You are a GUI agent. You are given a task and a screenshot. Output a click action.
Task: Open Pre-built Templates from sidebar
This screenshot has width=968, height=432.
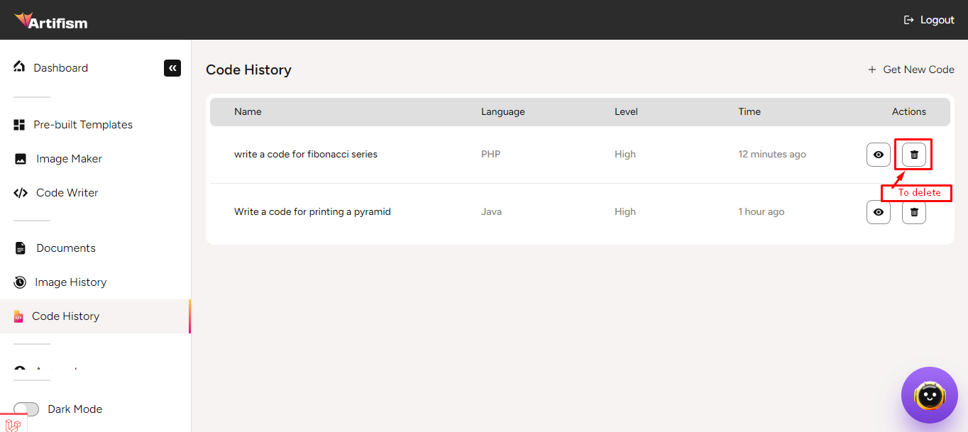coord(82,125)
